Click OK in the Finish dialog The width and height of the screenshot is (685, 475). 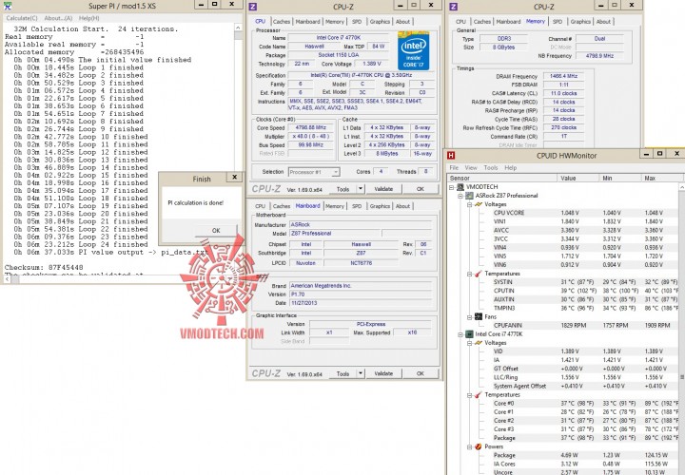[216, 230]
